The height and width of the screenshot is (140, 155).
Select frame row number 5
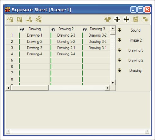(x=12, y=60)
